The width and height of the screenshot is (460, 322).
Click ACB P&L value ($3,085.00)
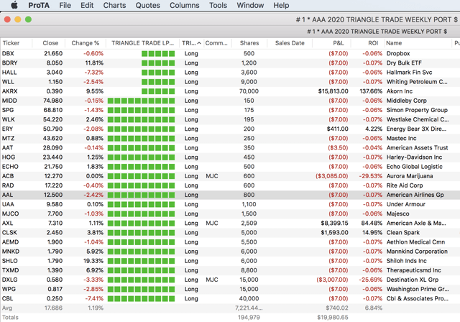(332, 176)
